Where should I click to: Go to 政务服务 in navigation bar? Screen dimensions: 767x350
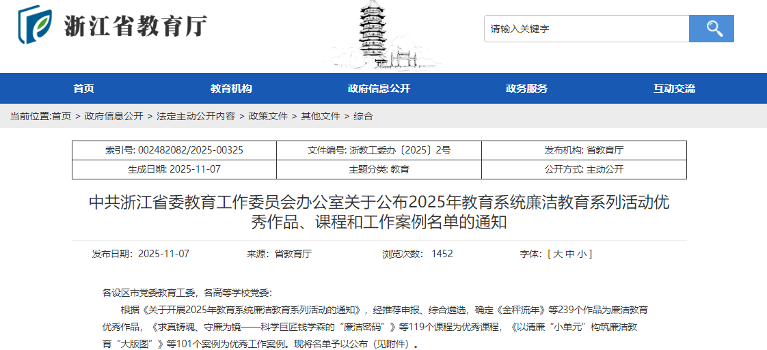click(x=526, y=89)
